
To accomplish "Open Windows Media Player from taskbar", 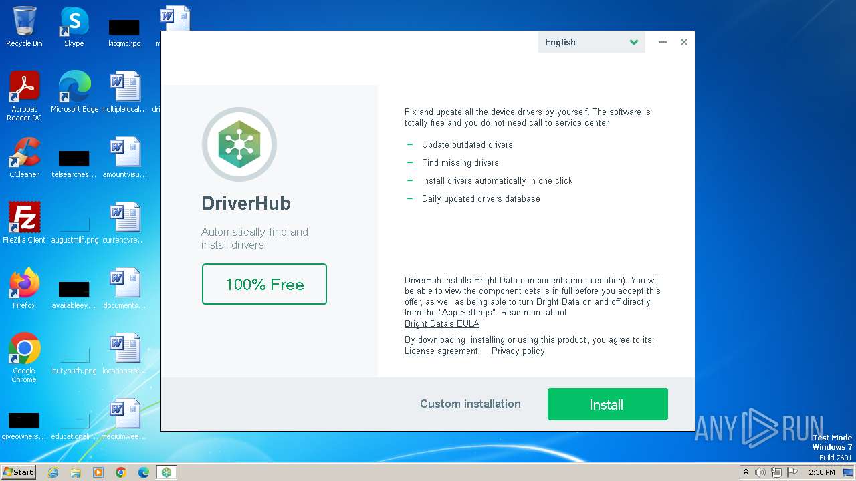I will pyautogui.click(x=98, y=472).
